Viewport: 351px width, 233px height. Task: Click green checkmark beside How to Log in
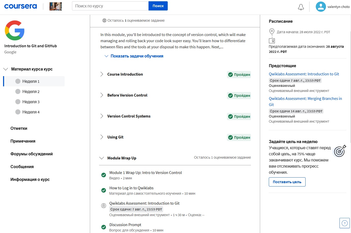point(104,190)
